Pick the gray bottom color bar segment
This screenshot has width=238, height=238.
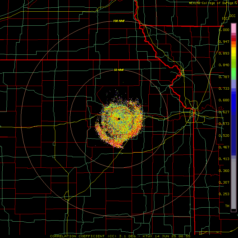[x=234, y=184]
